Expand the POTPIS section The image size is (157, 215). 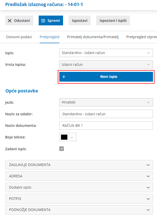tap(79, 198)
